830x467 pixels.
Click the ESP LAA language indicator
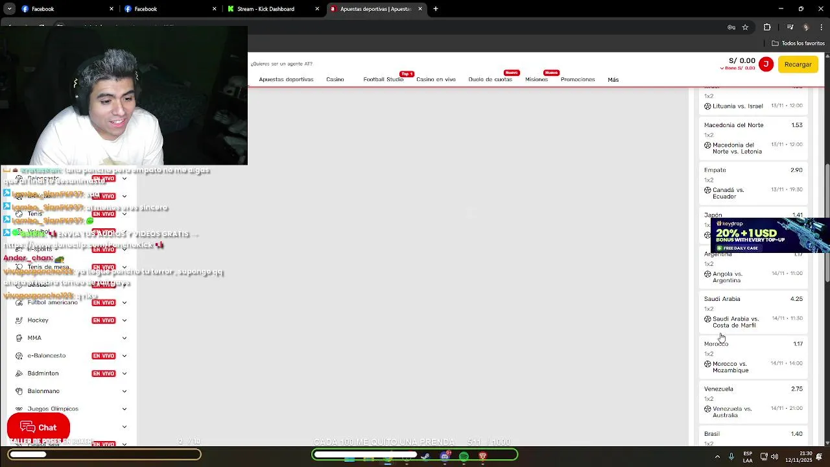tap(748, 457)
